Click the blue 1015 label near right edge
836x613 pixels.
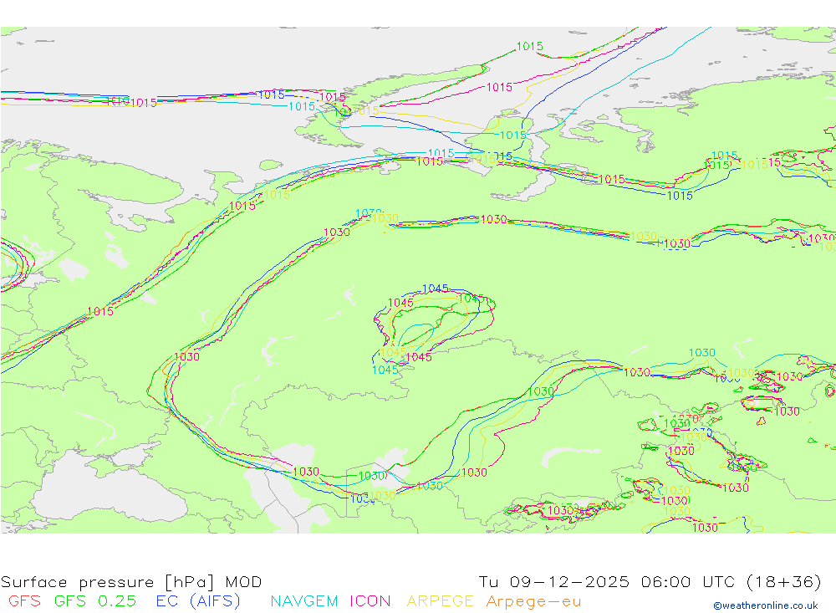click(x=680, y=196)
